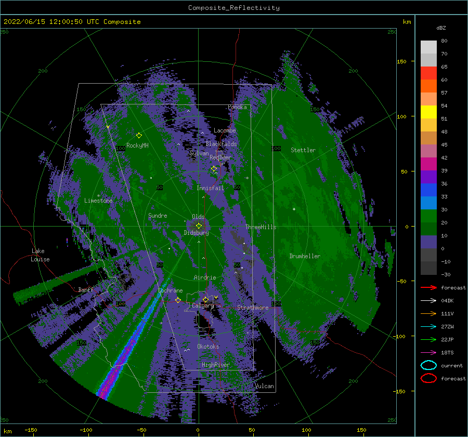Select the Airdrie label
The image size is (468, 437).
(205, 277)
